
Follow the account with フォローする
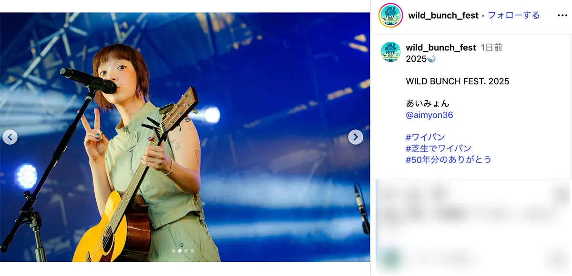coord(514,15)
